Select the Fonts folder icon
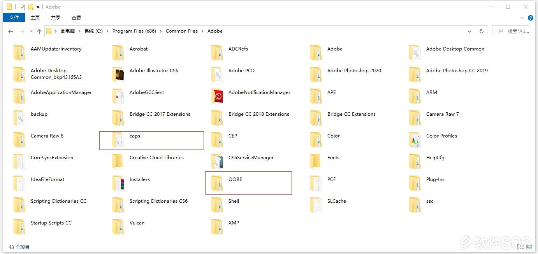The image size is (538, 254). click(316, 161)
